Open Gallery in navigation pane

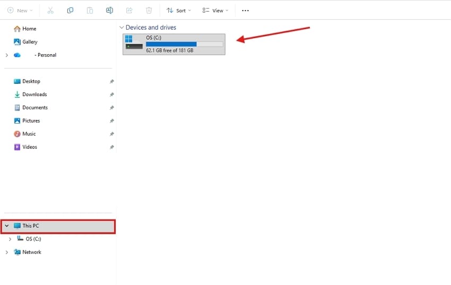pos(25,42)
